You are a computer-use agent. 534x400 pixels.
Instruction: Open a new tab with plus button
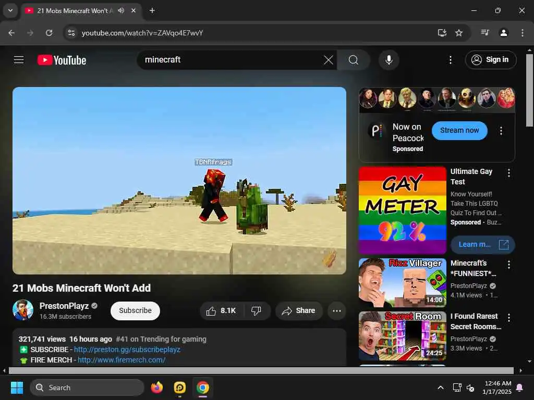click(x=152, y=10)
